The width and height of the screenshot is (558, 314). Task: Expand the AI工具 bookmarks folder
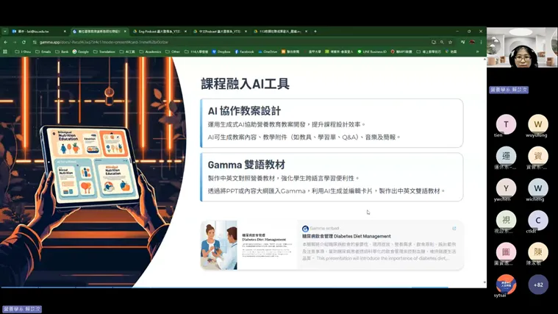point(129,52)
